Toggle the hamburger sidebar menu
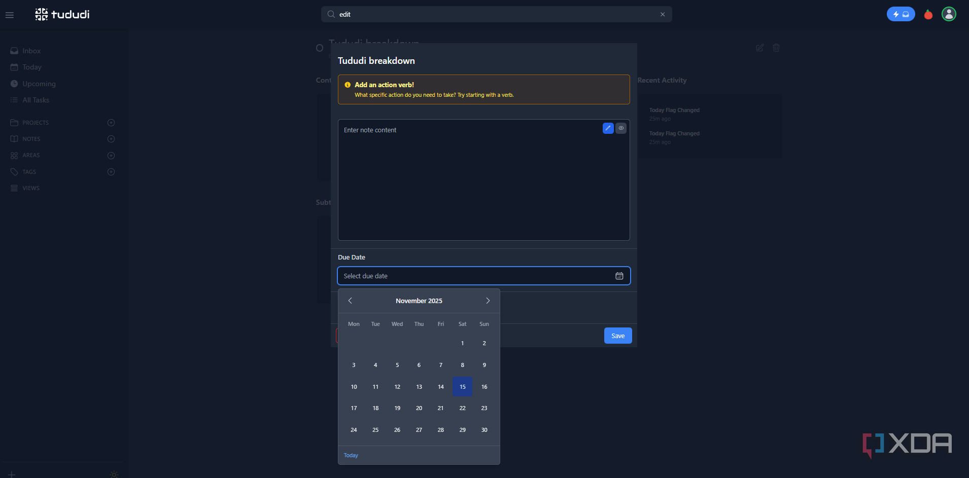The image size is (969, 478). 10,15
